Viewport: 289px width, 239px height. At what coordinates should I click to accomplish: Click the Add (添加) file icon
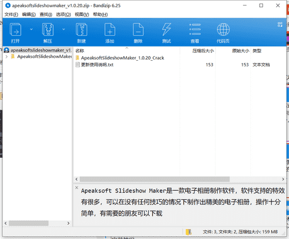pyautogui.click(x=110, y=30)
